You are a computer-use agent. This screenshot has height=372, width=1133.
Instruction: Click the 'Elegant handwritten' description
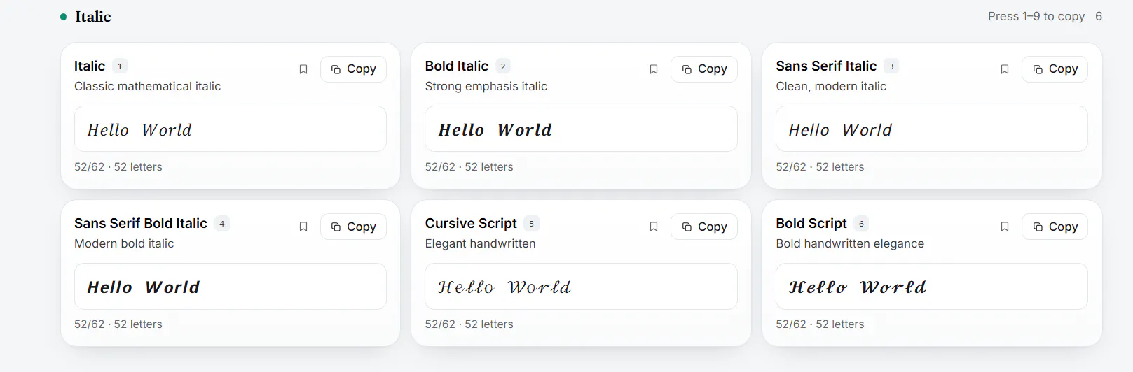point(480,243)
